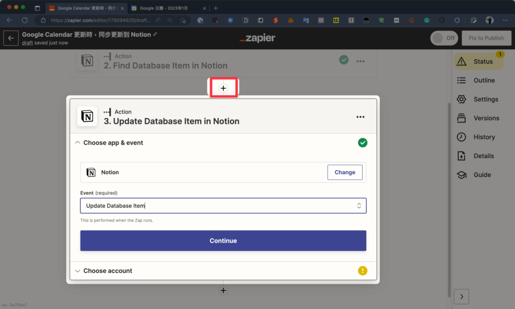The width and height of the screenshot is (515, 309).
Task: Open the Guide panel
Action: coord(474,175)
